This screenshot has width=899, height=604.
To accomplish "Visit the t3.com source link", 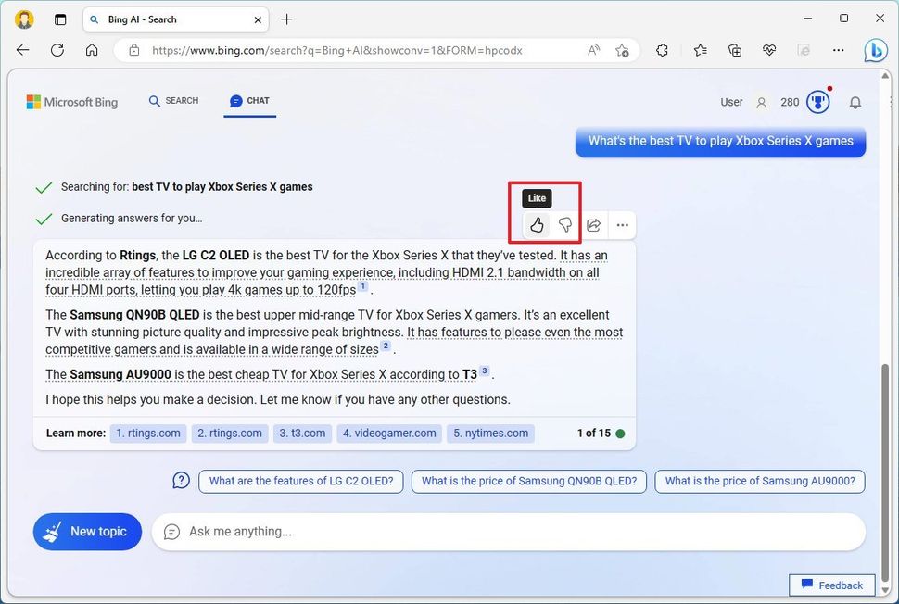I will [302, 433].
